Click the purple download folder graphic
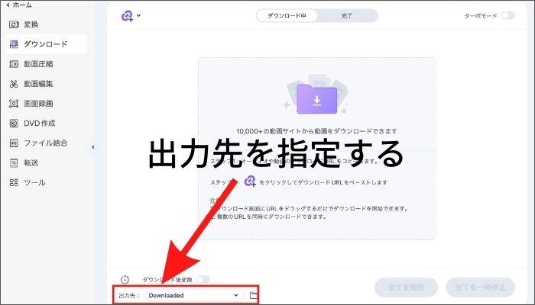Image resolution: width=535 pixels, height=305 pixels. (316, 98)
